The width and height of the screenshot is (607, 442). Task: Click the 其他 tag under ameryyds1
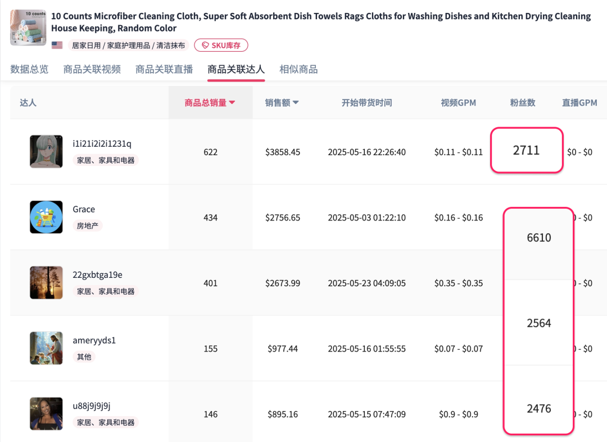click(84, 357)
